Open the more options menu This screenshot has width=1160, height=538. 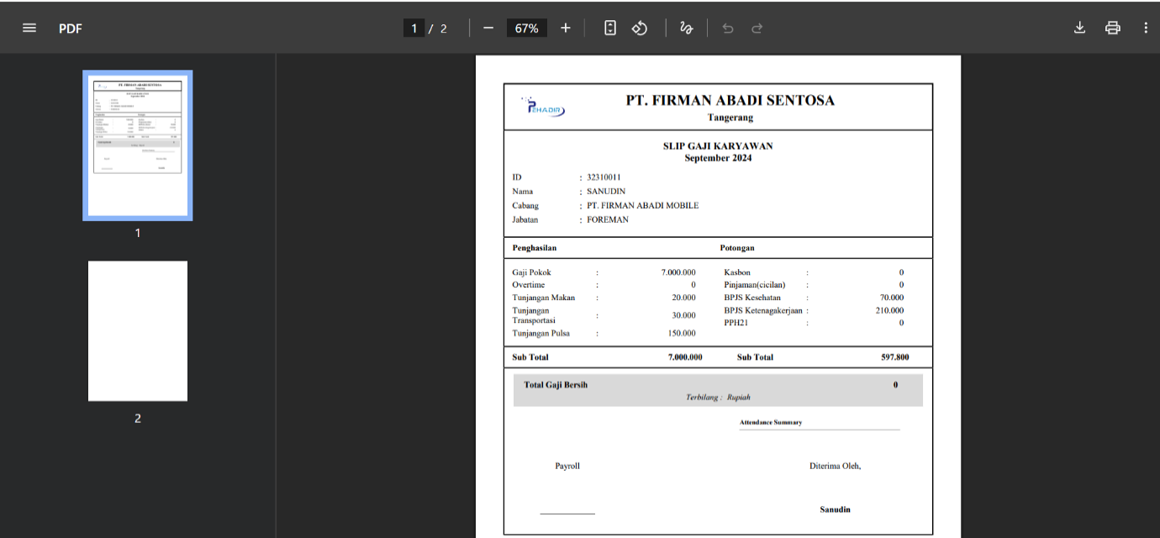point(1146,27)
